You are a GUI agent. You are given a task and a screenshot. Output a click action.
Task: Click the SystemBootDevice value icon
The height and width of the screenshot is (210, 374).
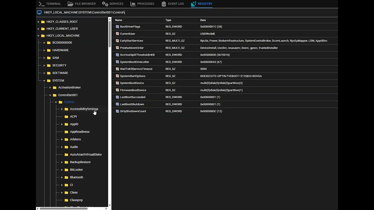point(117,83)
